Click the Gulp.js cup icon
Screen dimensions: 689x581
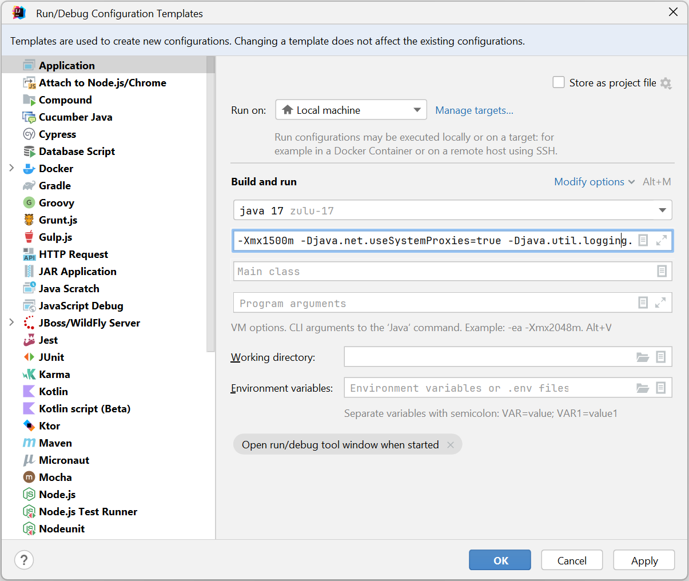29,237
